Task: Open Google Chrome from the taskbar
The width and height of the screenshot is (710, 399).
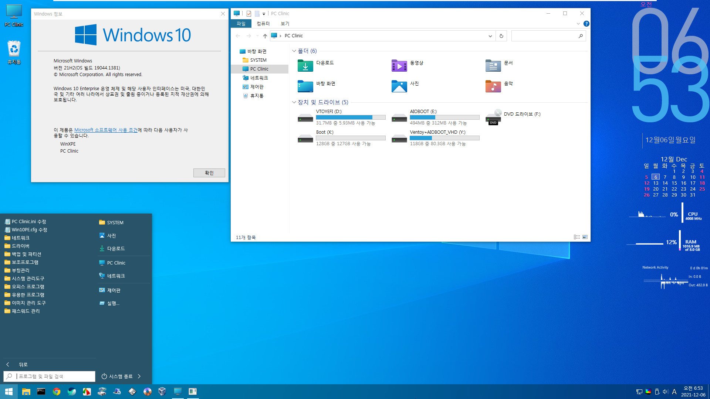Action: click(x=56, y=392)
